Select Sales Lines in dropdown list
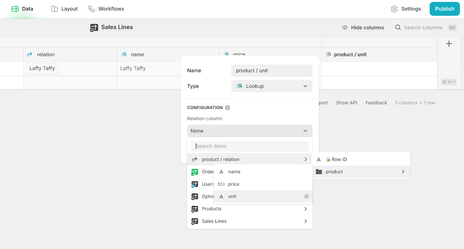Screen dimensions: 464x249 coord(250,221)
